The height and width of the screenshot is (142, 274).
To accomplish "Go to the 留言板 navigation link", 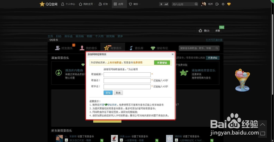I will 80,36.
